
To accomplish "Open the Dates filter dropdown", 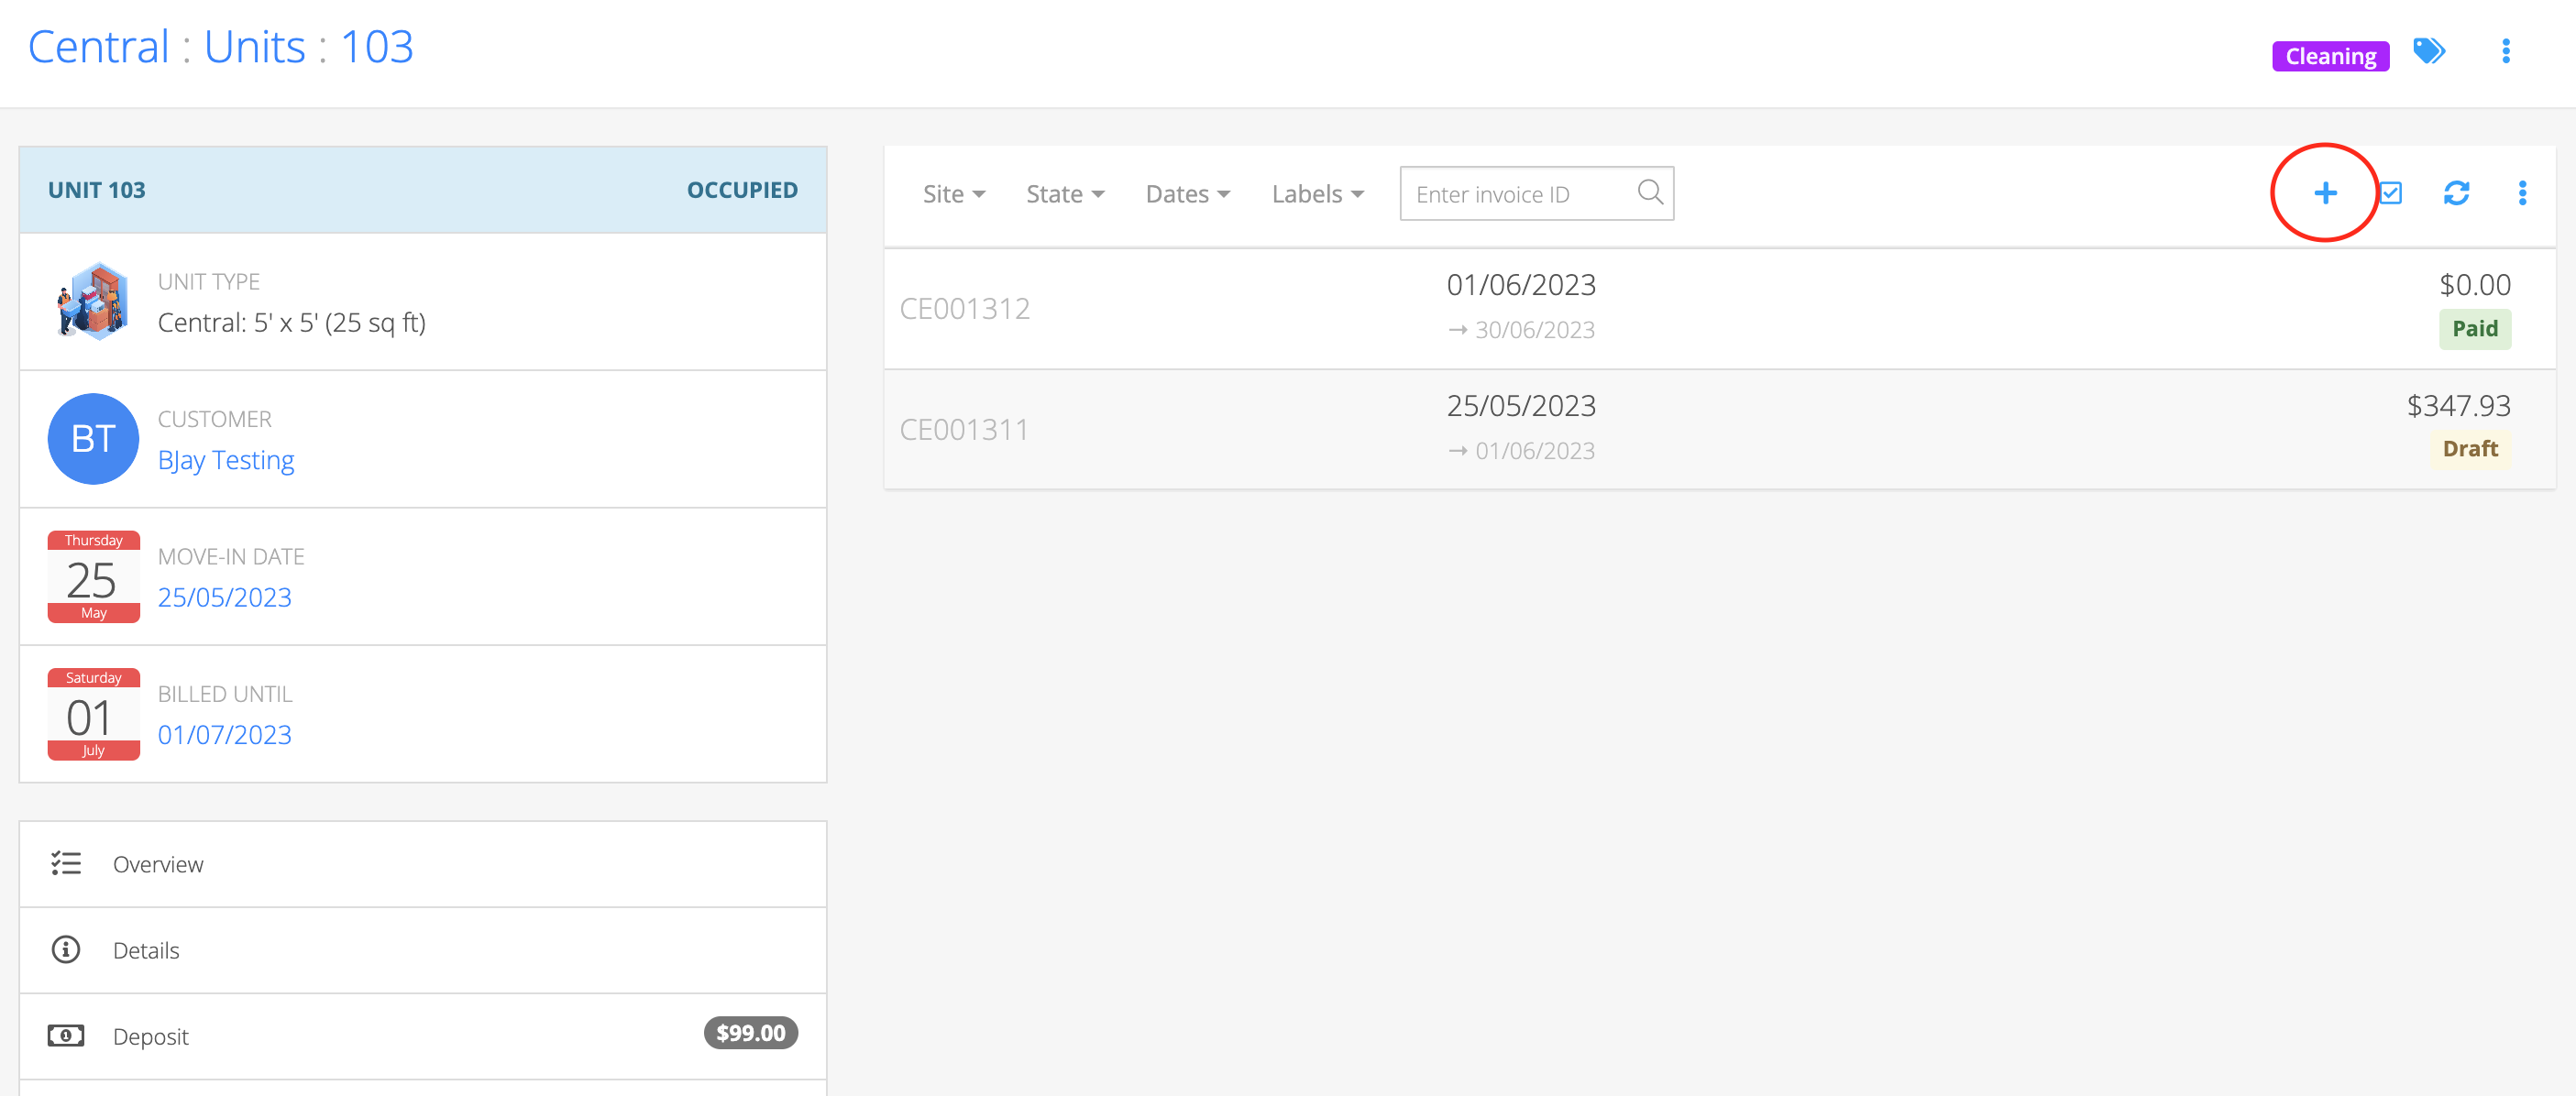I will point(1187,194).
